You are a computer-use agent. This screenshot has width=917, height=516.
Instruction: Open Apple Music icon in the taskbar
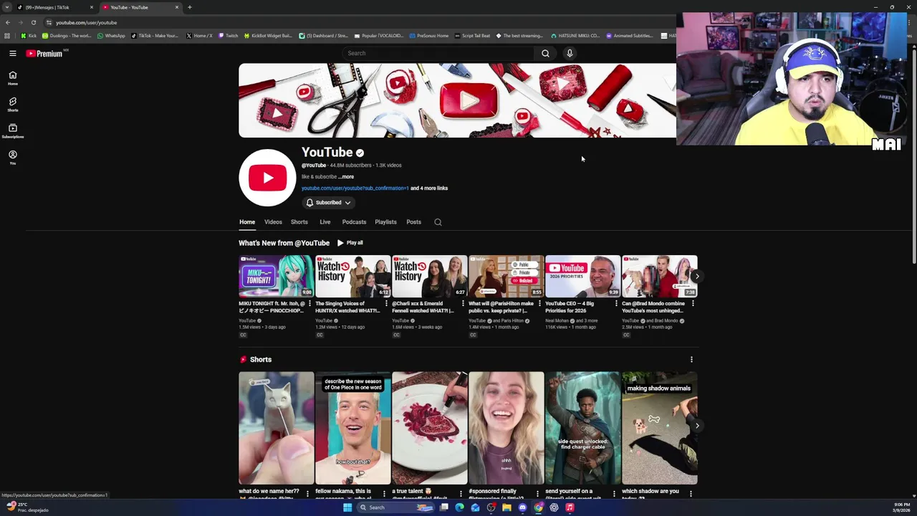click(x=570, y=507)
